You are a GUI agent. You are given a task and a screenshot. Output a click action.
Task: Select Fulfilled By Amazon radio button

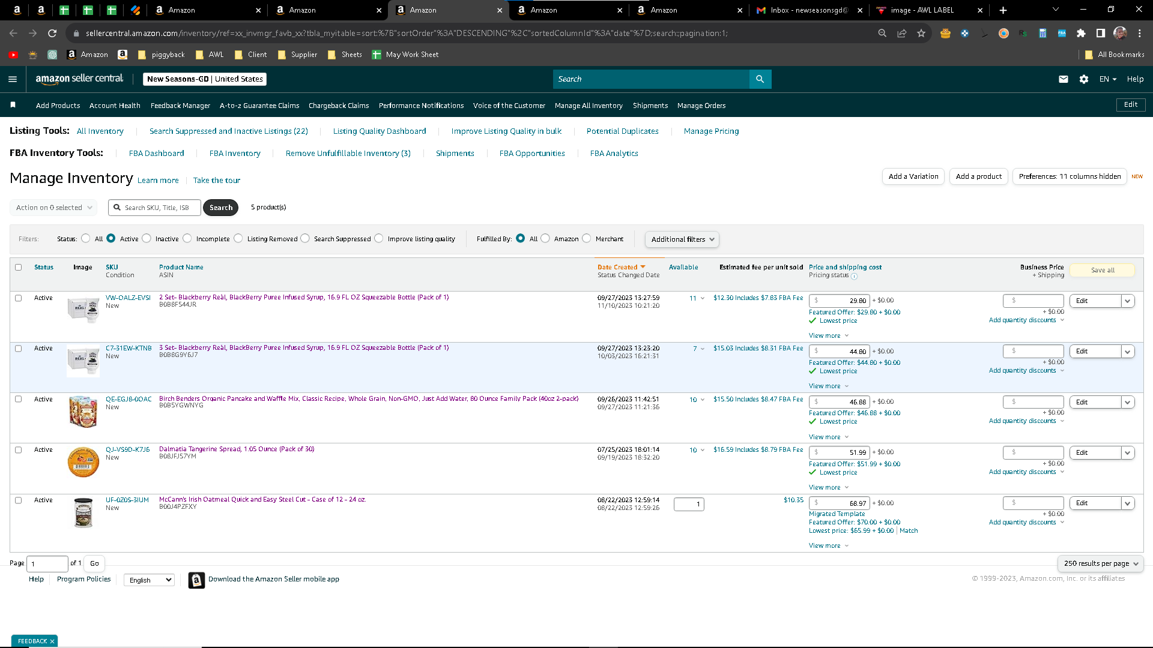545,238
